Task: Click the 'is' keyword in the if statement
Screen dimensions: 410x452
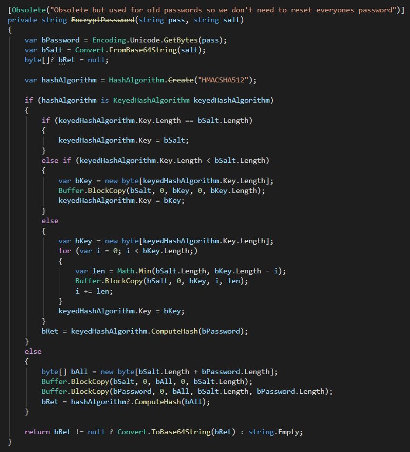Action: coord(105,100)
